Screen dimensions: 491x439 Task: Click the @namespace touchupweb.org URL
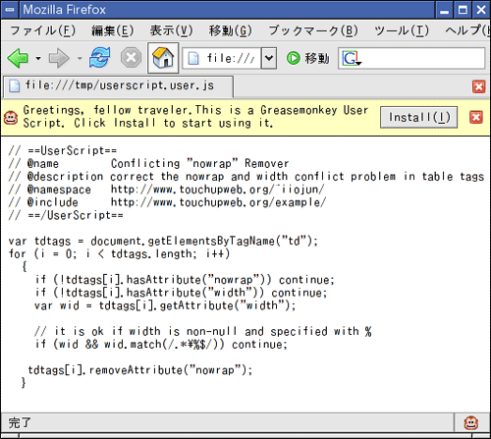coord(218,190)
